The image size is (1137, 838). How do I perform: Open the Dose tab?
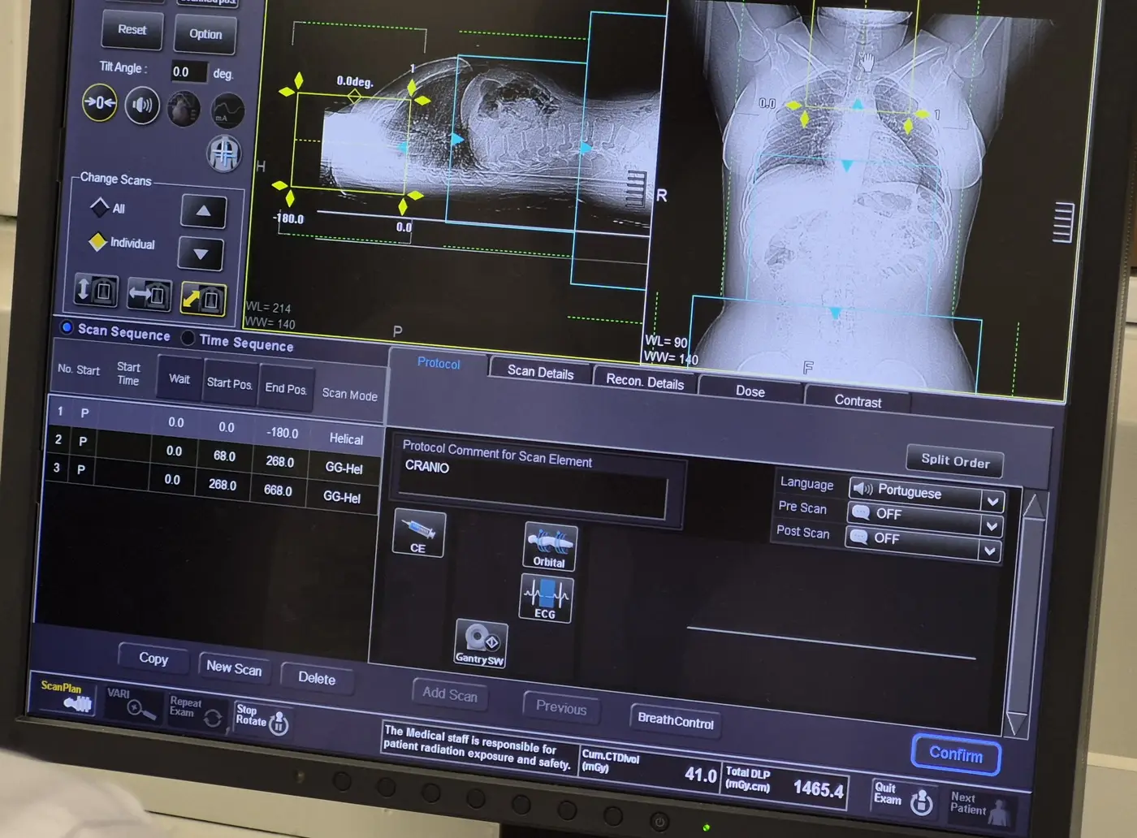[x=750, y=391]
